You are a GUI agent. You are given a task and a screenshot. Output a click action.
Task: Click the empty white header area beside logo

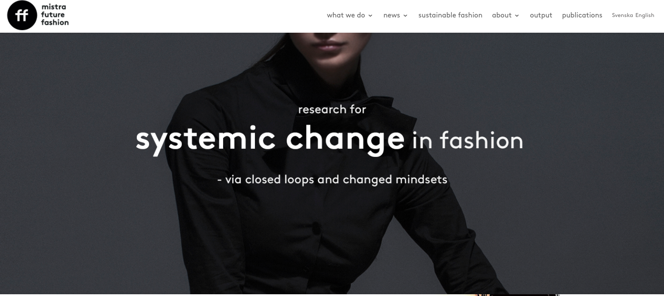pos(196,16)
